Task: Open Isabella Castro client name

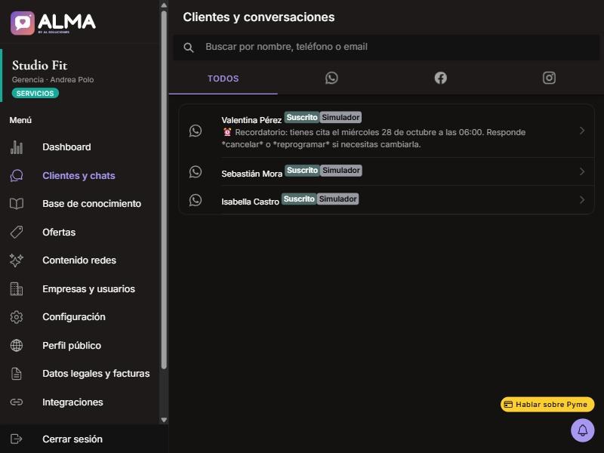Action: [251, 202]
